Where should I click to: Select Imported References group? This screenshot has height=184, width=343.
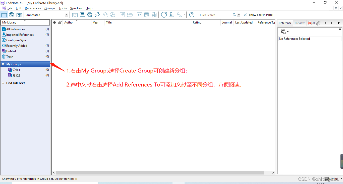click(25, 35)
